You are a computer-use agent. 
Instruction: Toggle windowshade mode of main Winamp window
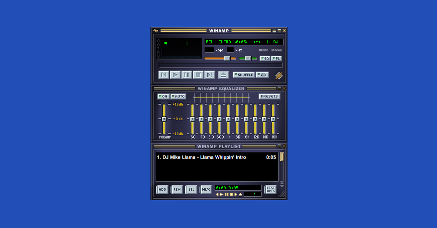point(279,31)
